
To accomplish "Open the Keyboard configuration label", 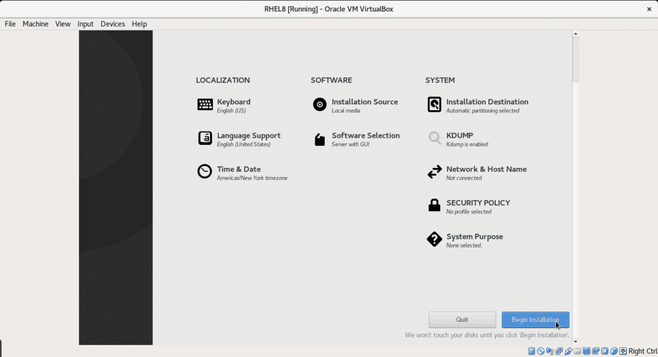I will (x=234, y=102).
